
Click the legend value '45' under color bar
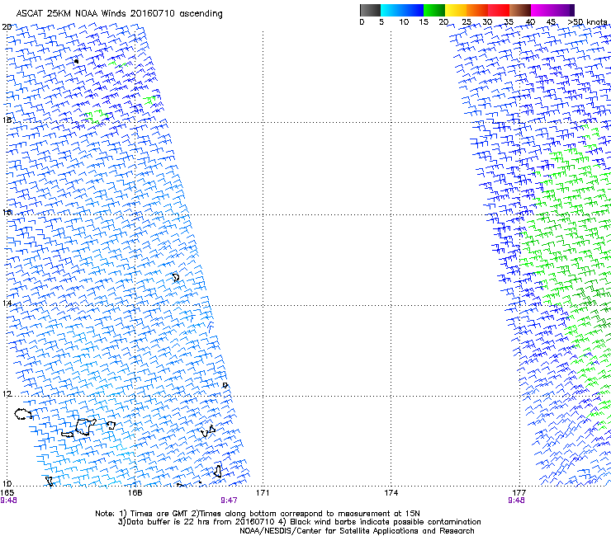551,22
